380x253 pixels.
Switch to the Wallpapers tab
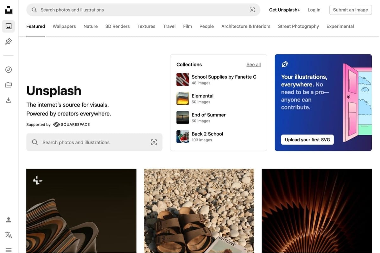[x=64, y=26]
